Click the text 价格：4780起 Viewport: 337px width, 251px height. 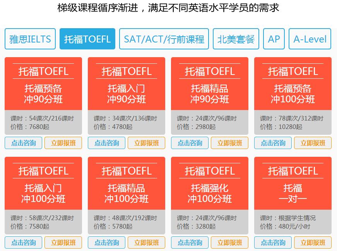(x=113, y=127)
